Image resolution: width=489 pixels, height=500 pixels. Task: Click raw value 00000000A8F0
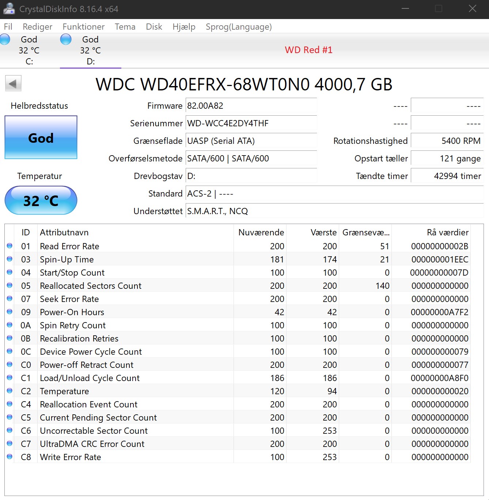(439, 378)
